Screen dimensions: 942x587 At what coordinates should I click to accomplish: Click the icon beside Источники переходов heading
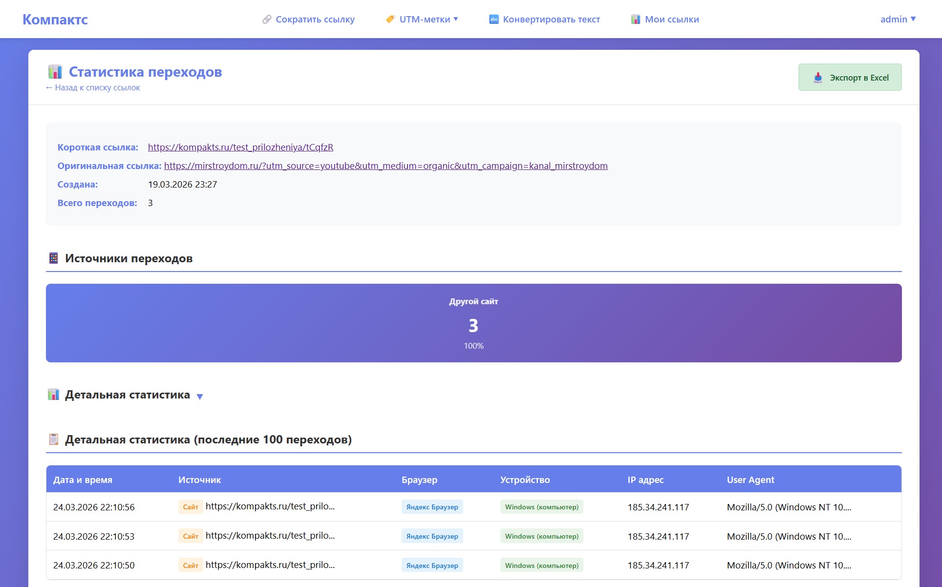pos(54,258)
